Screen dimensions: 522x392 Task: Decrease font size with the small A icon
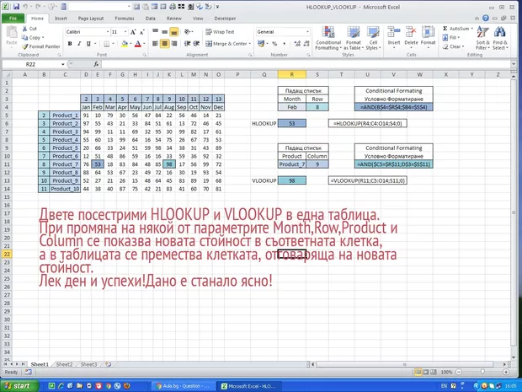click(141, 32)
